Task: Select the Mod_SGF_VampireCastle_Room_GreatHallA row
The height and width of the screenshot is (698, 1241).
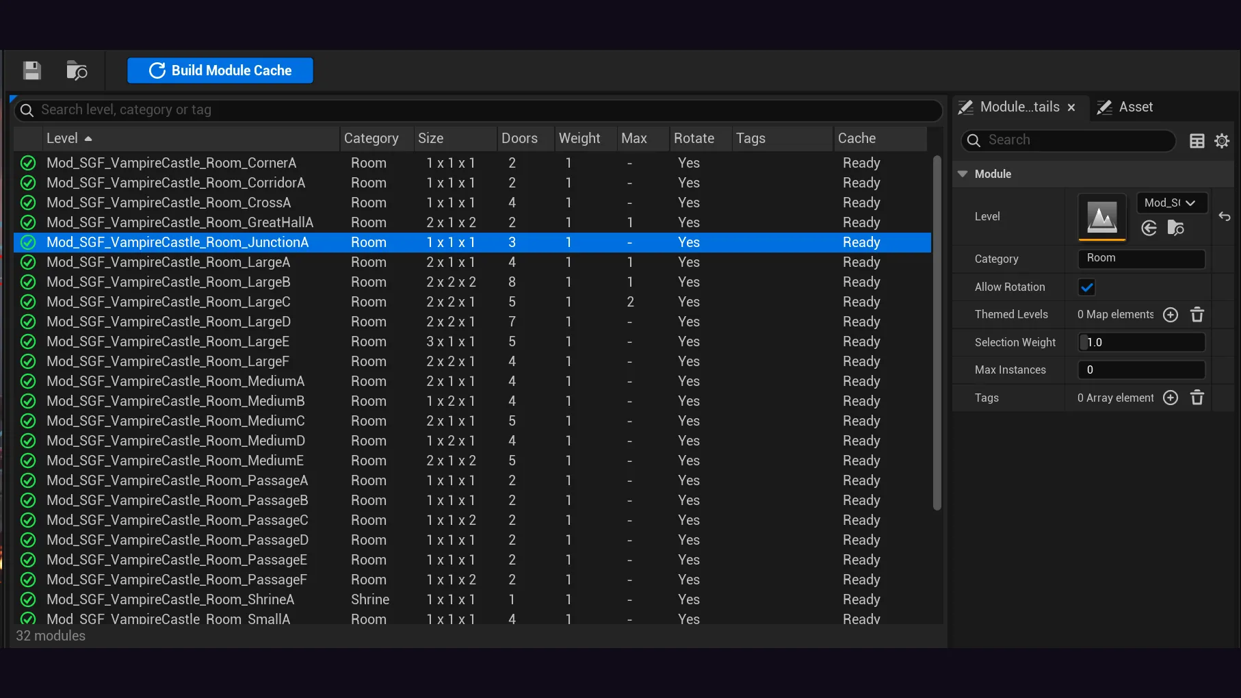Action: pos(472,222)
